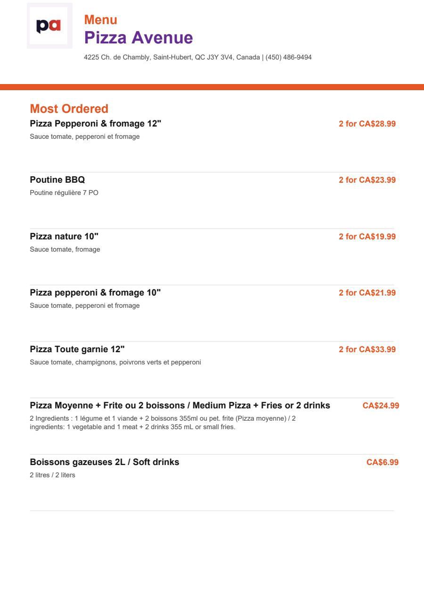Click the 2 for CA$19.99 price
Viewport: 424px width, 601px height.
pos(367,237)
